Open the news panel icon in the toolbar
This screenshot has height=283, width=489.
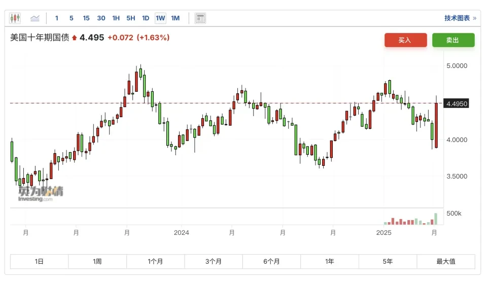click(x=200, y=18)
